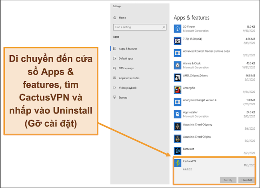260x188 pixels.
Task: Open Startup settings page
Action: point(123,98)
